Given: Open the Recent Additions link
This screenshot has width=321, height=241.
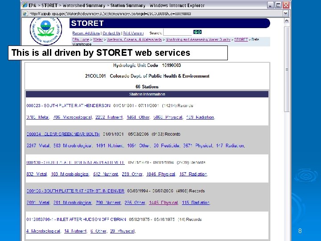Looking at the screenshot, I should pyautogui.click(x=86, y=33).
